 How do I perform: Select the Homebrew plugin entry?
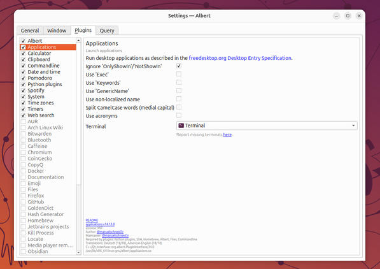(48, 221)
